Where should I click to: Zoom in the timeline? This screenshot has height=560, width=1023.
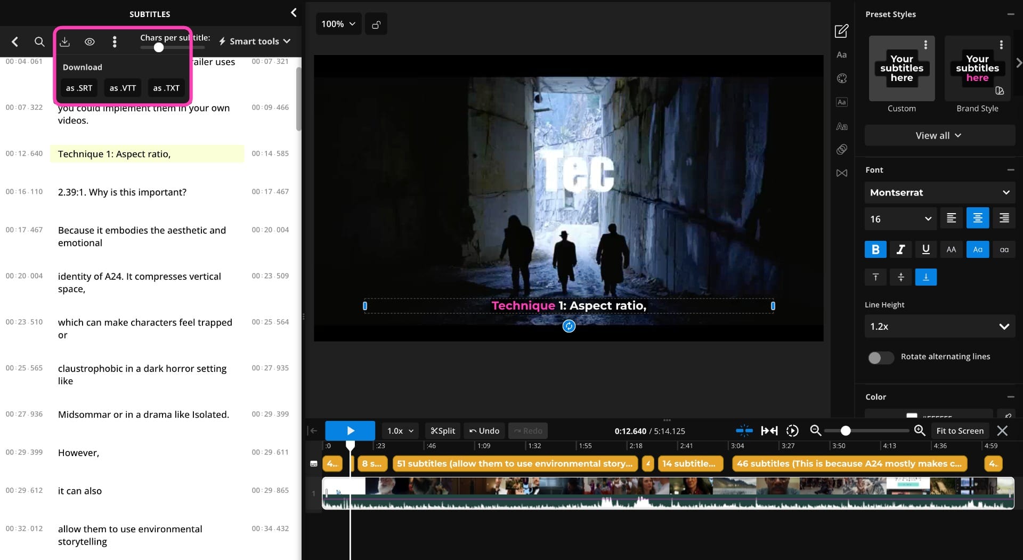point(920,431)
